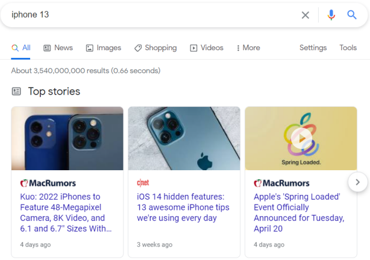The image size is (370, 260).
Task: Click the Top stories newspaper icon
Action: click(x=17, y=92)
